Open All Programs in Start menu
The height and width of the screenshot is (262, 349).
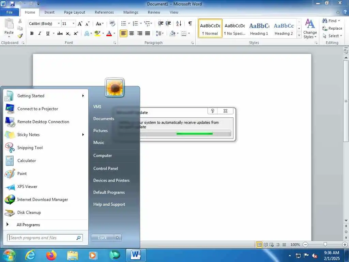tap(28, 225)
